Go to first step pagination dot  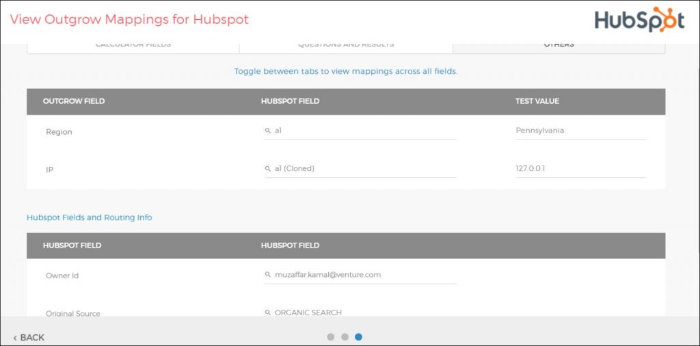pos(331,336)
